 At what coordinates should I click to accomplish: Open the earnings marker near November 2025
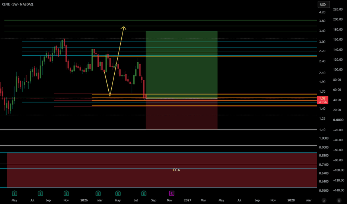66,193
